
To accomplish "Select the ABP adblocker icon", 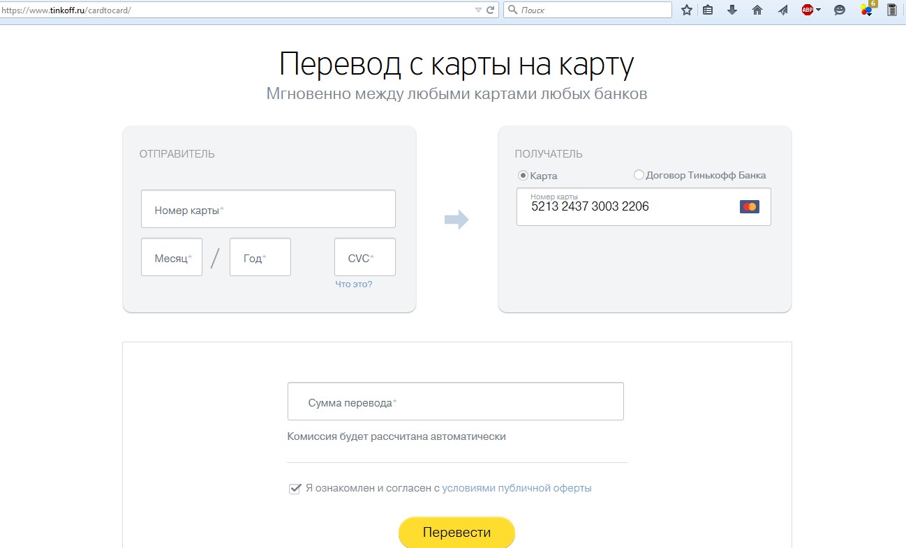I will [806, 10].
